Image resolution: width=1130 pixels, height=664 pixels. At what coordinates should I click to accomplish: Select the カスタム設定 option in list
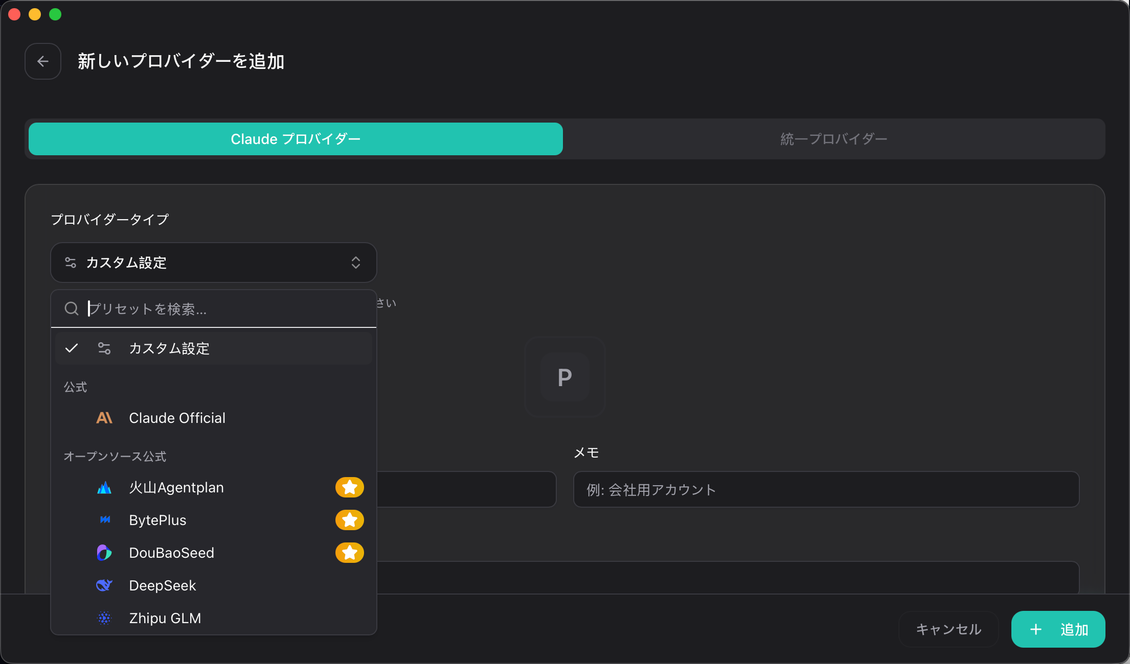214,348
